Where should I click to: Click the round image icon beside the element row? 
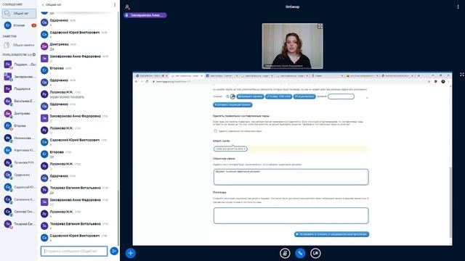click(232, 96)
